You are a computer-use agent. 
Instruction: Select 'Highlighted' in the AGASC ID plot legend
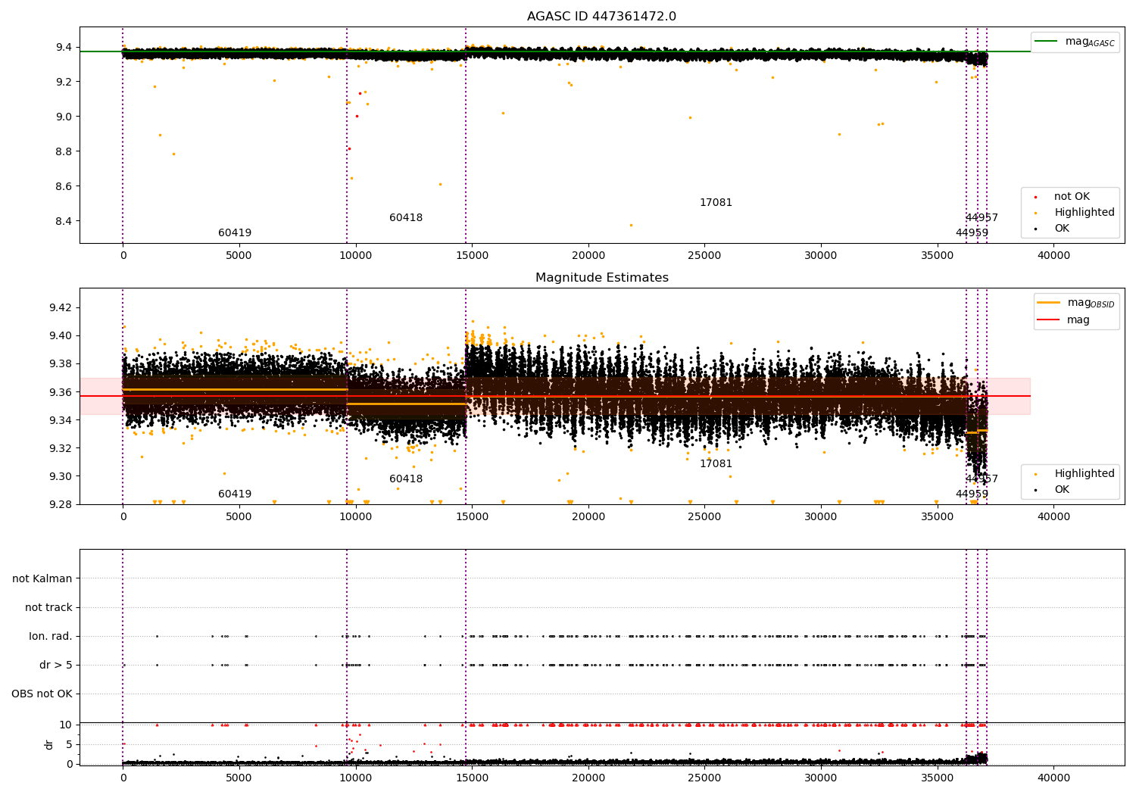pos(1085,213)
